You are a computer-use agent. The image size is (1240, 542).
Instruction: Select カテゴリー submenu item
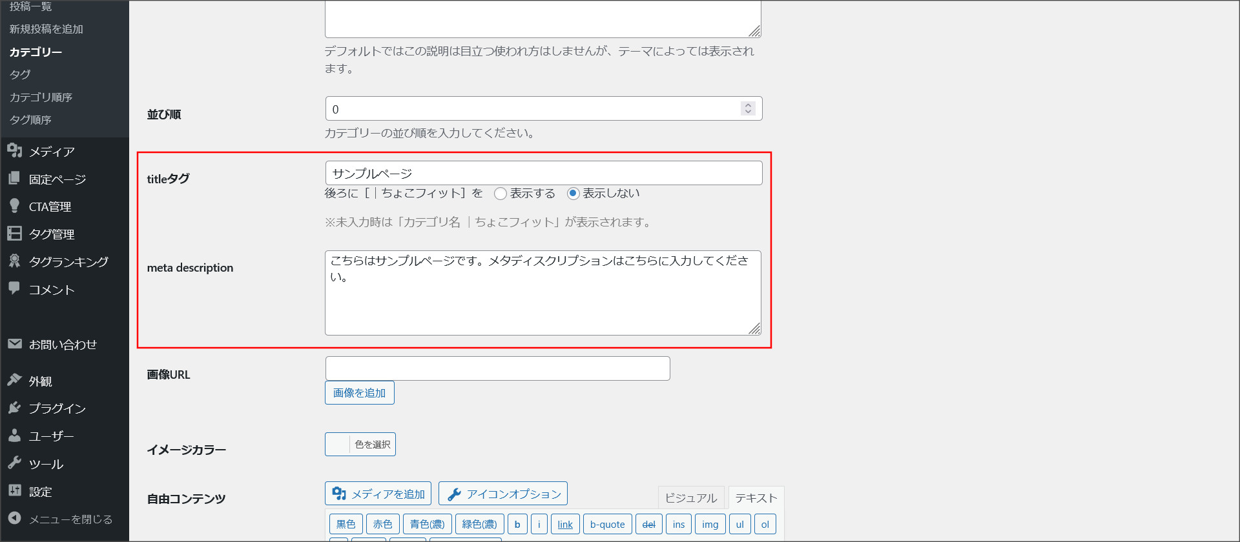coord(36,52)
